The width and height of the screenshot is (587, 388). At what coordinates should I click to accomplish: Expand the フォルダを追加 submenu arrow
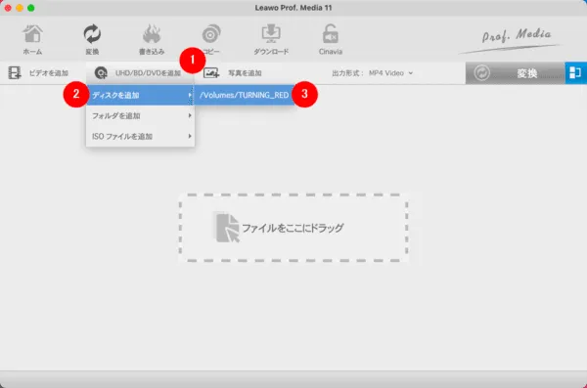[x=190, y=115]
